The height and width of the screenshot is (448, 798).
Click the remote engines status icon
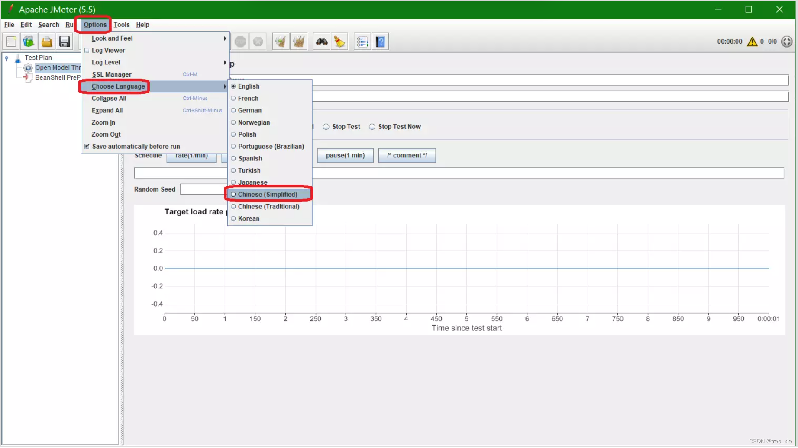pyautogui.click(x=787, y=42)
